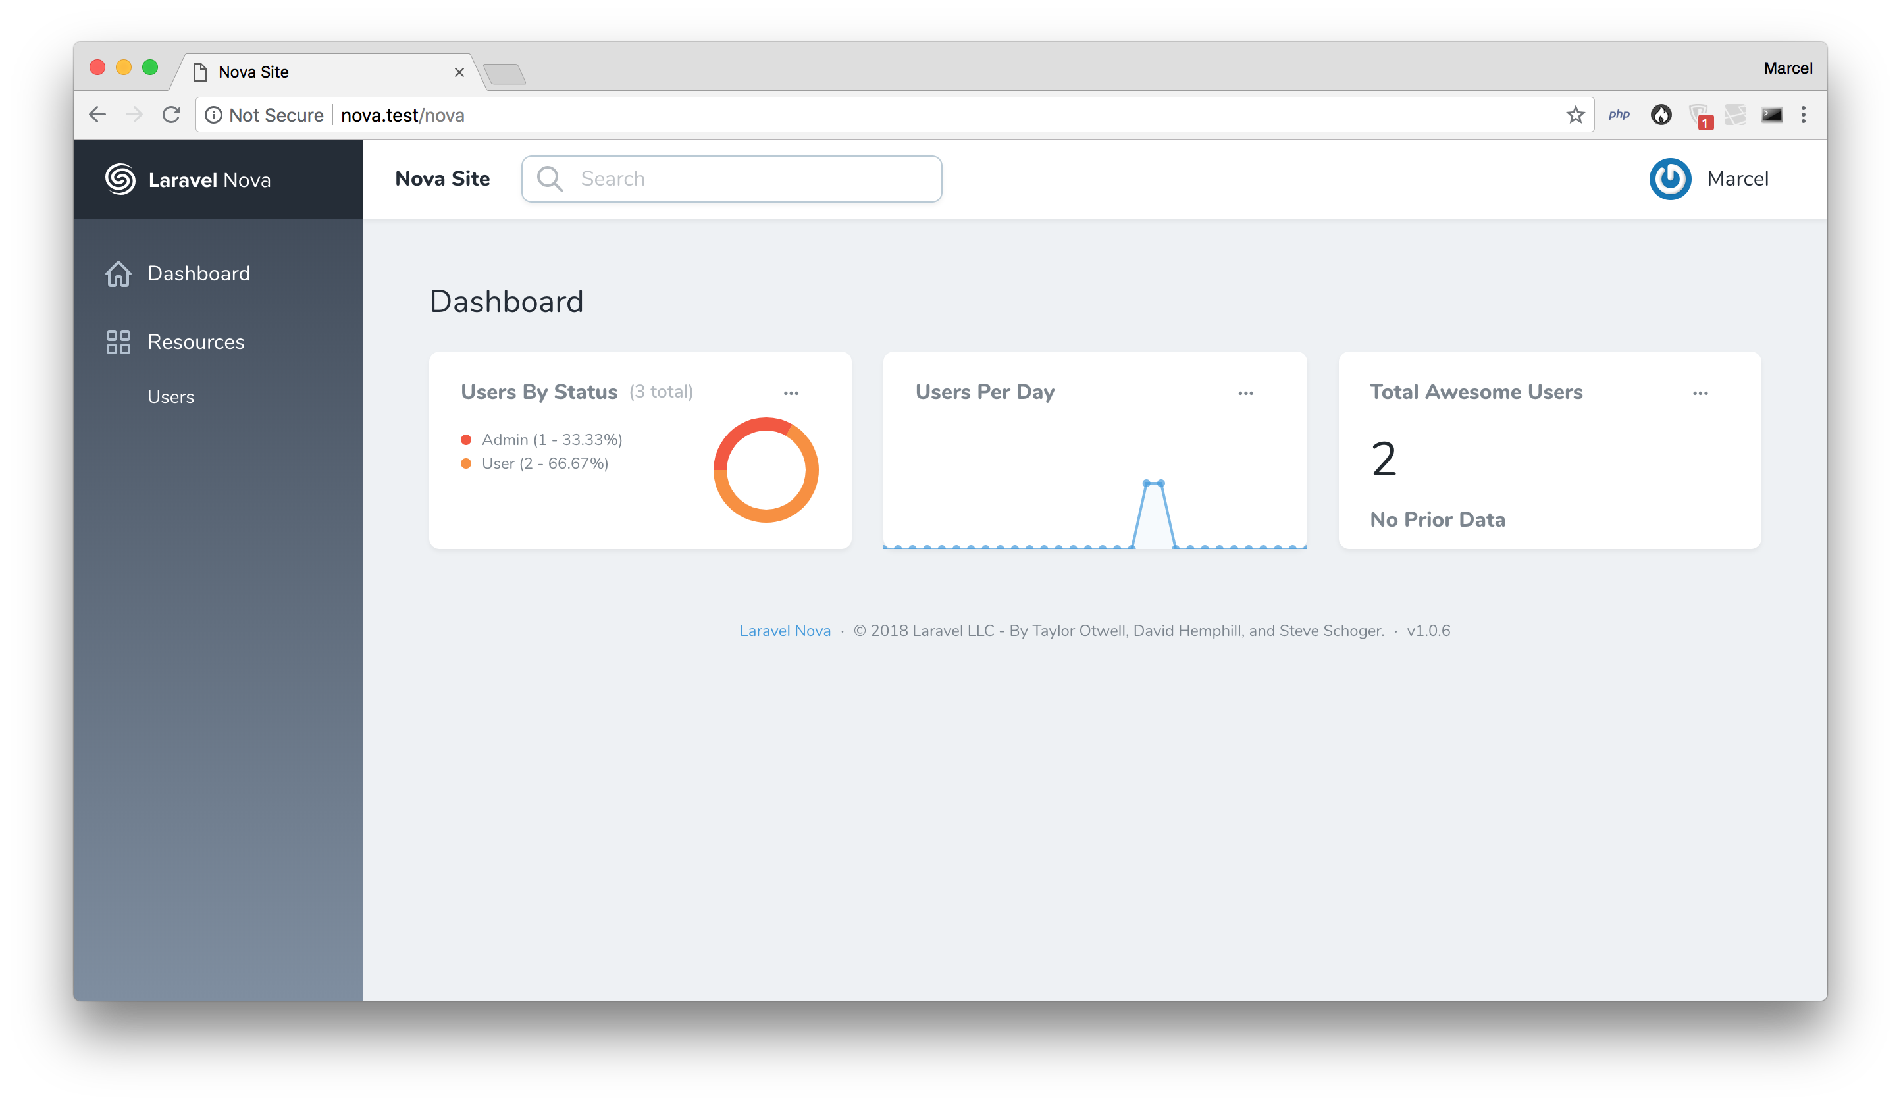
Task: Click the Dashboard home icon in sidebar
Action: point(118,274)
